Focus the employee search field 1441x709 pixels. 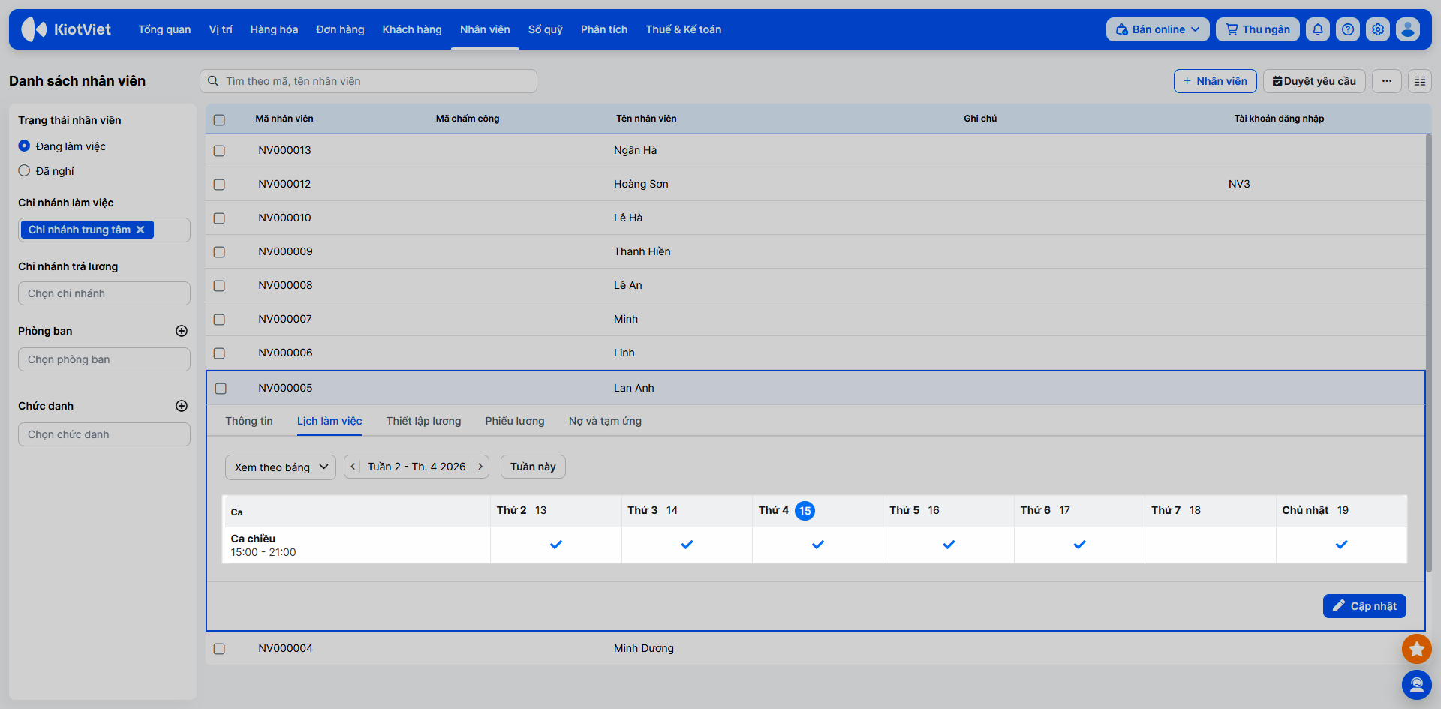[369, 81]
